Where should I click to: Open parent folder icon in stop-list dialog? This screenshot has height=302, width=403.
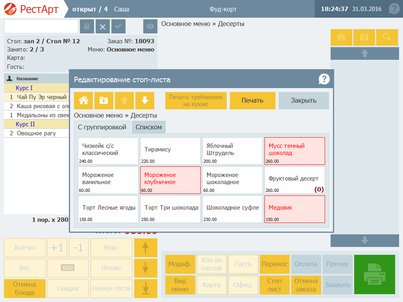[104, 100]
